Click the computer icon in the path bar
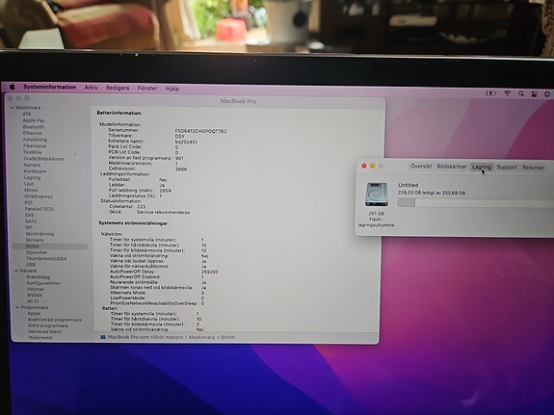 point(103,337)
